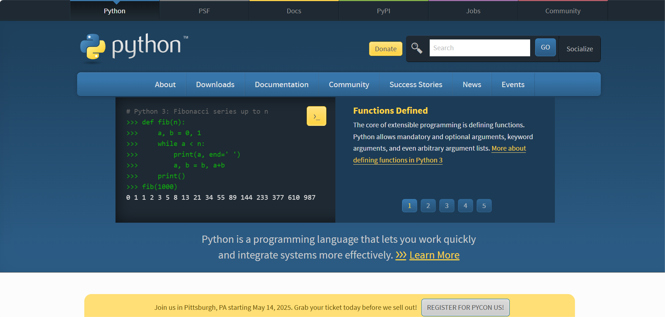
Task: Click the 'a, b = 0, 1' code line
Action: (x=179, y=133)
